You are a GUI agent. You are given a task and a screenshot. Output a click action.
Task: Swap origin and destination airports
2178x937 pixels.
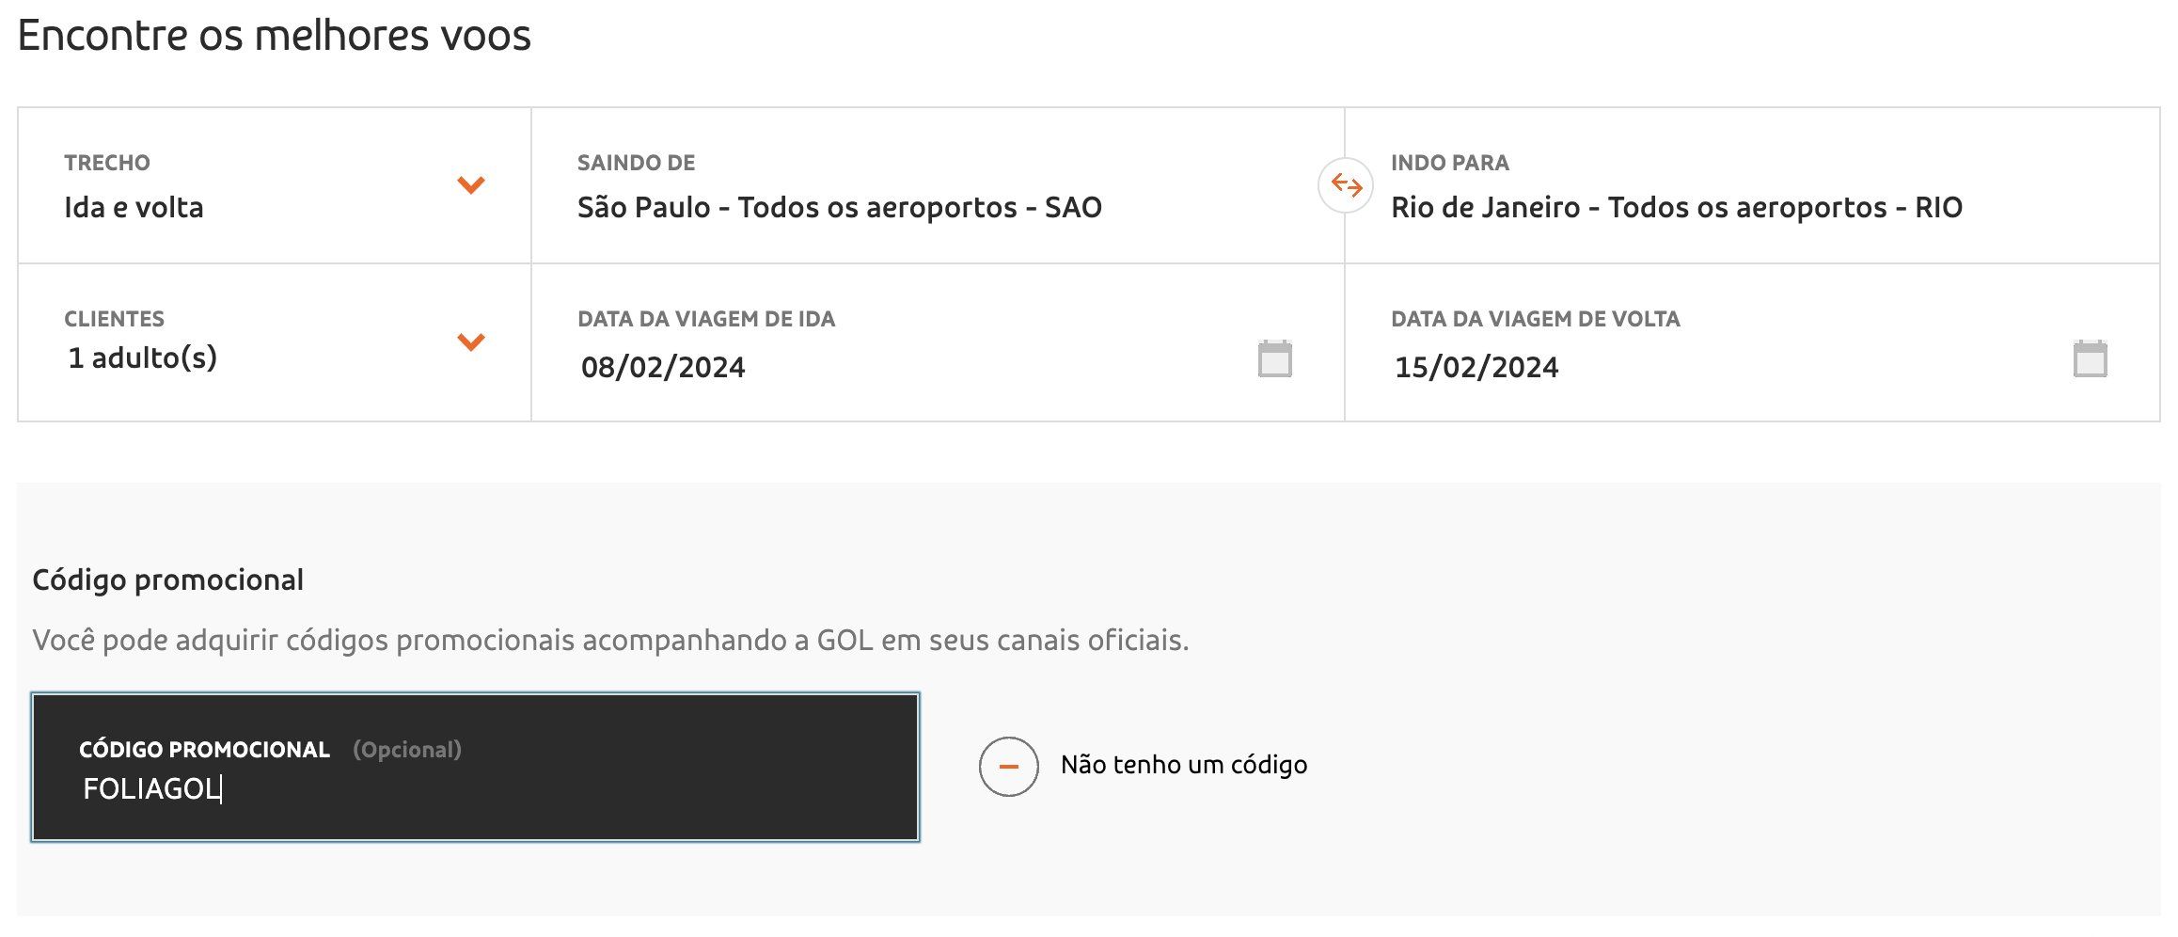tap(1346, 185)
